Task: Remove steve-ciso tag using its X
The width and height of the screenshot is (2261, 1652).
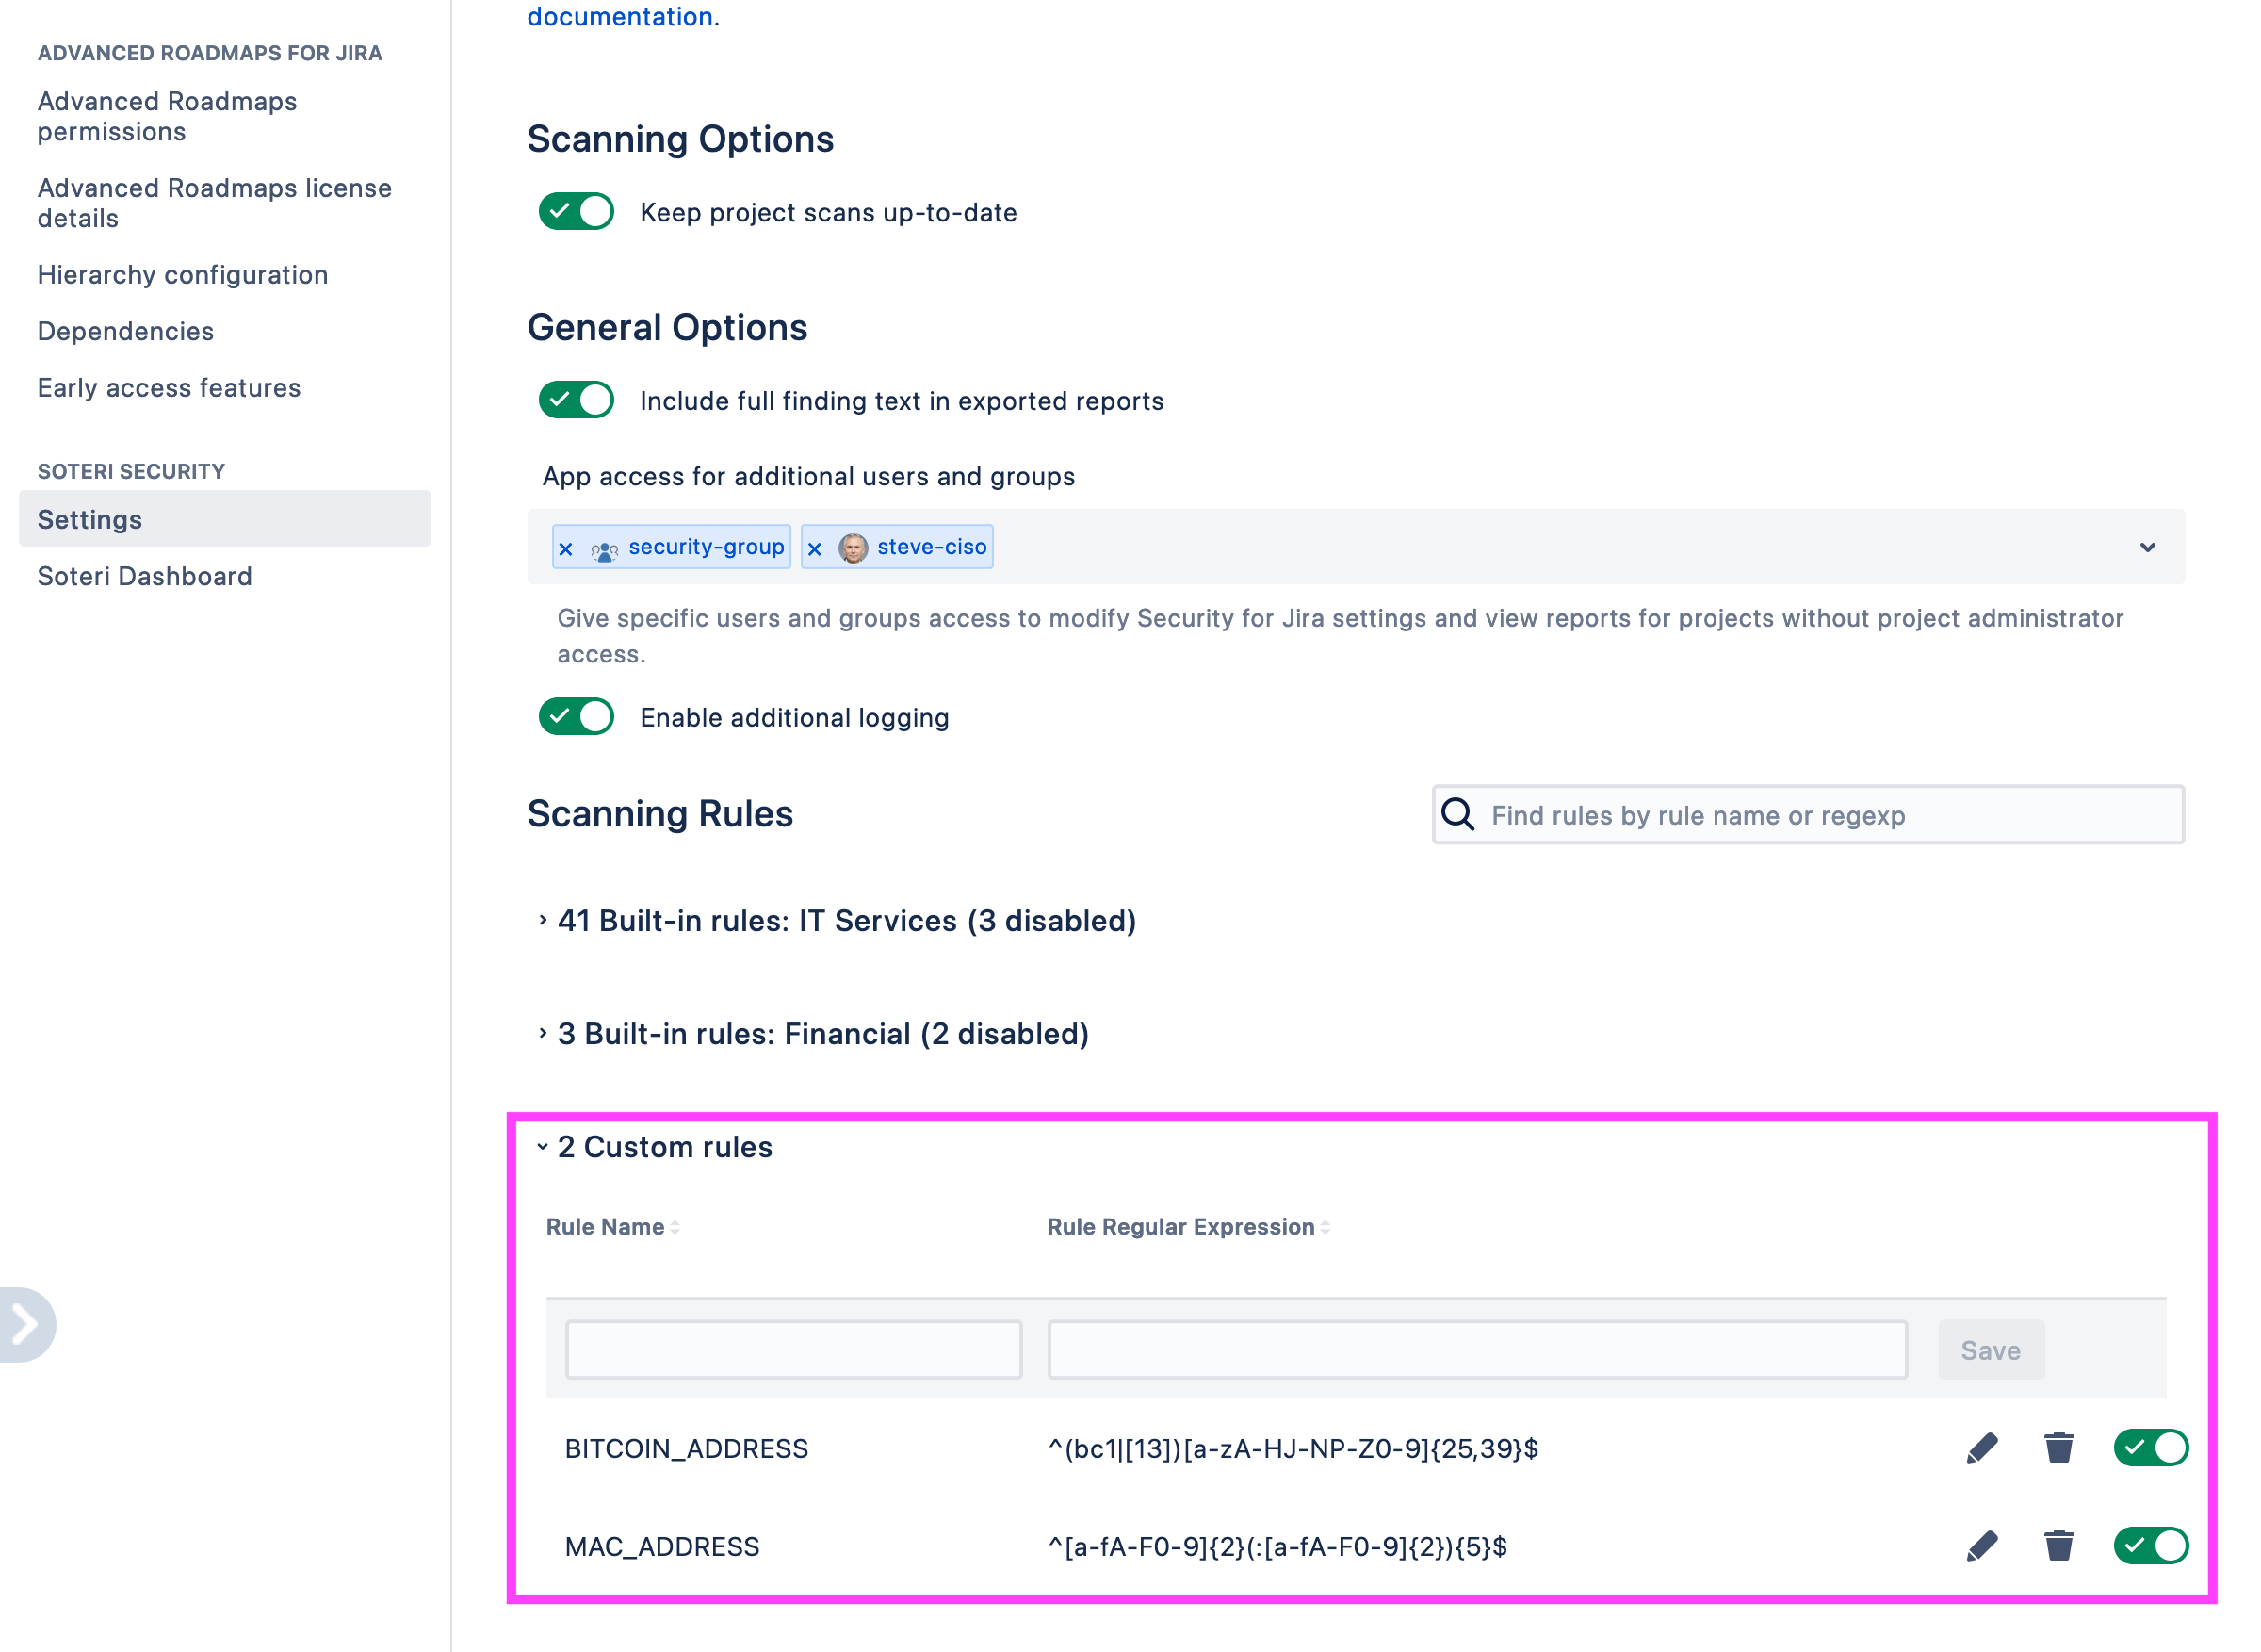Action: pos(815,548)
